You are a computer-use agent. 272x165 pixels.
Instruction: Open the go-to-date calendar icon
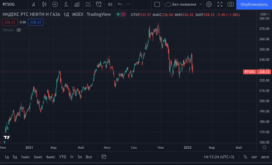104,157
